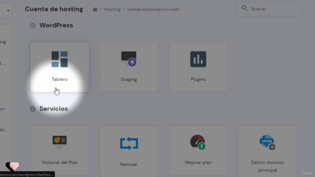The width and height of the screenshot is (315, 177).
Task: Click the Mejorar plan speedometer icon
Action: (198, 142)
